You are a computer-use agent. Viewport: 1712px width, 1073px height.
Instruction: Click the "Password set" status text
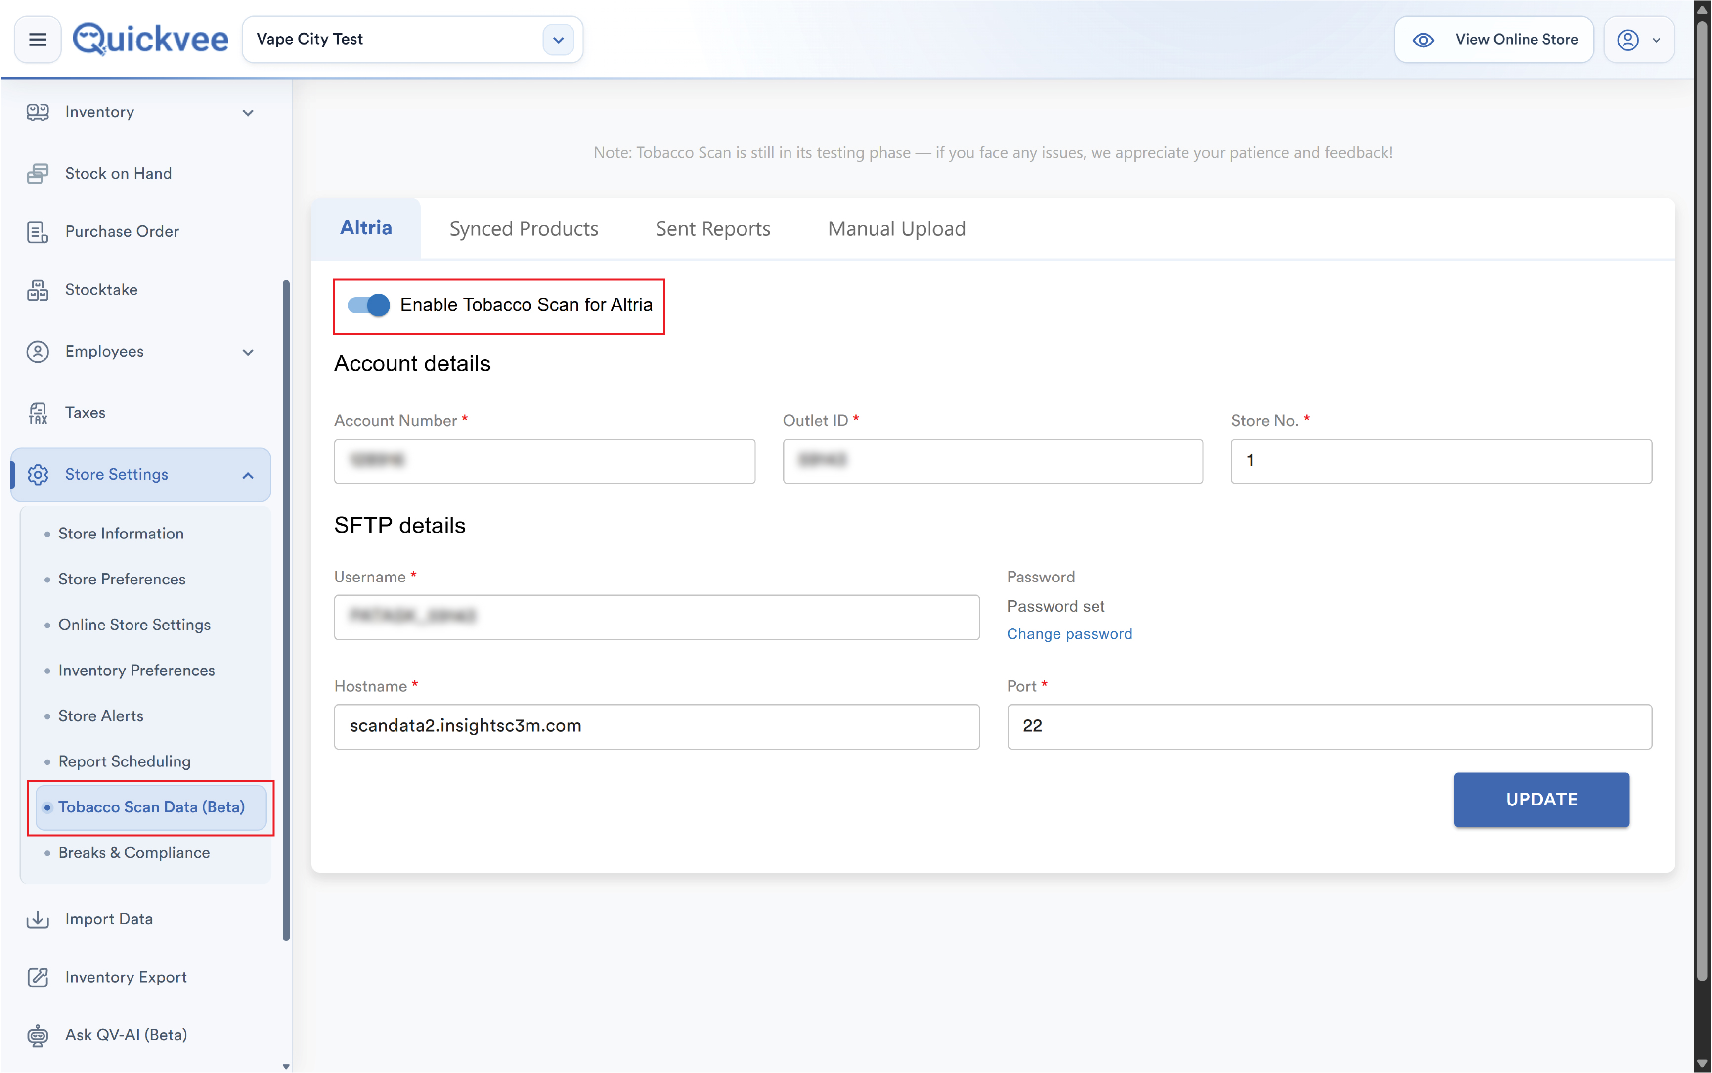pos(1055,607)
